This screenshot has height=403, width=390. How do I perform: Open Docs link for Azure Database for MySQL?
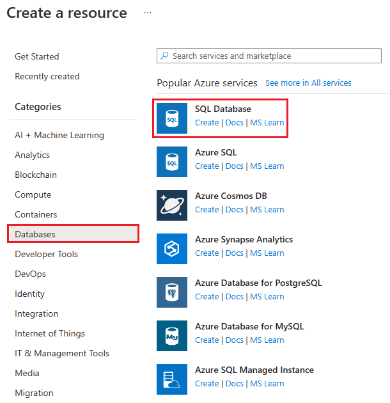[x=234, y=340]
